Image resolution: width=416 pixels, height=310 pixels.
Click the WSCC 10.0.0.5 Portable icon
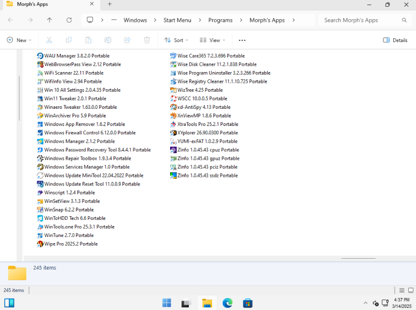point(173,98)
